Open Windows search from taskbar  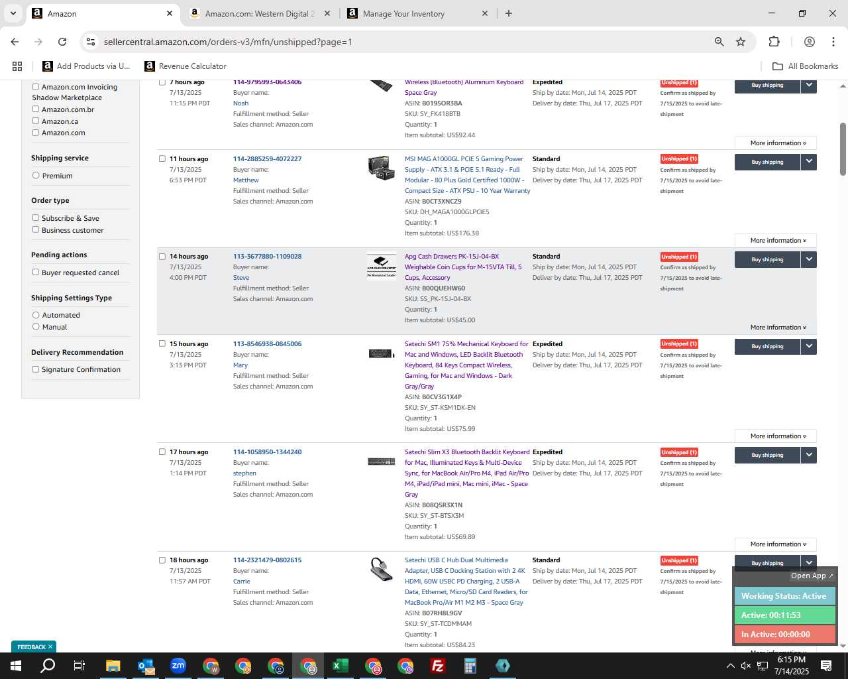[48, 666]
